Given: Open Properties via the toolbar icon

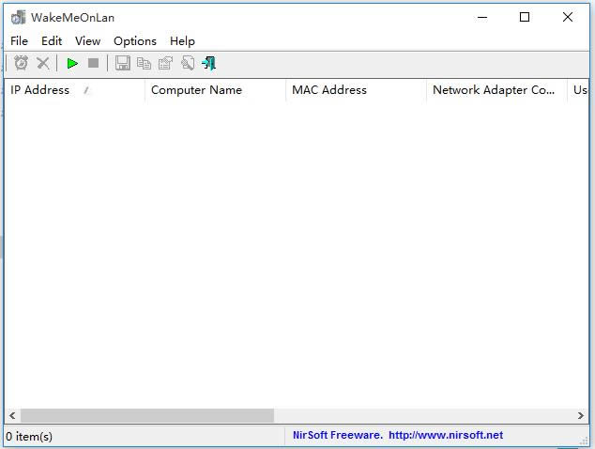Looking at the screenshot, I should (165, 63).
